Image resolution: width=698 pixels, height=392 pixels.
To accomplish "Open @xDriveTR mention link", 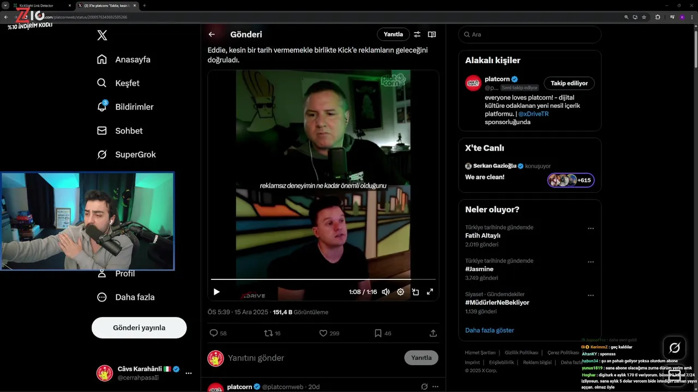I will [x=533, y=114].
